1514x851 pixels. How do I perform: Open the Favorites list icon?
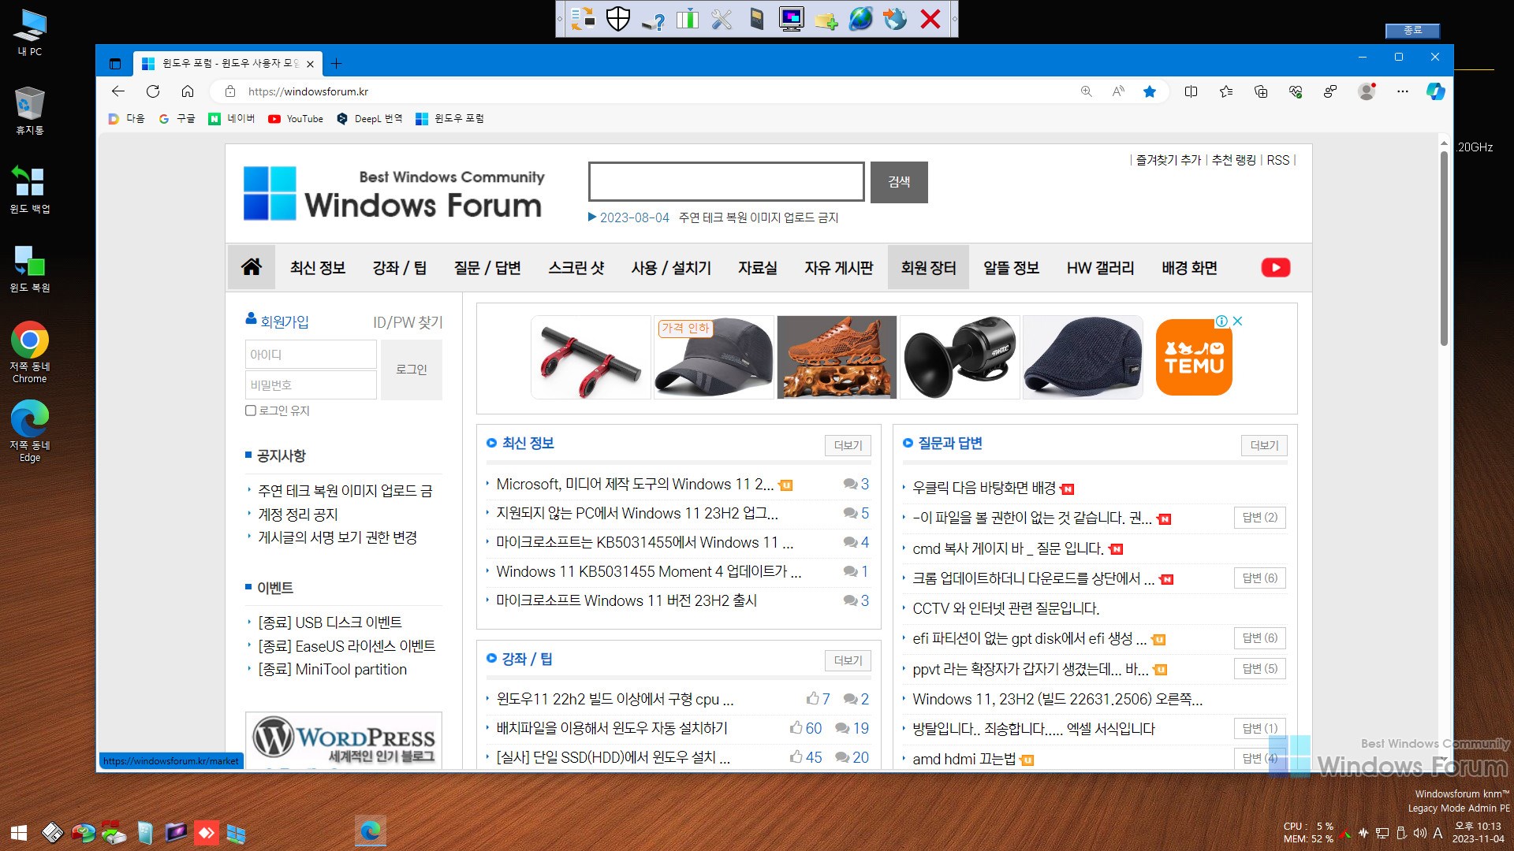tap(1226, 91)
